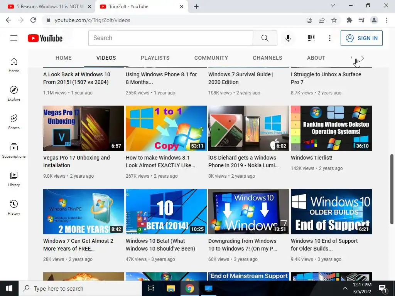395x296 pixels.
Task: Open Chrome extensions puzzle icon
Action: [x=349, y=20]
